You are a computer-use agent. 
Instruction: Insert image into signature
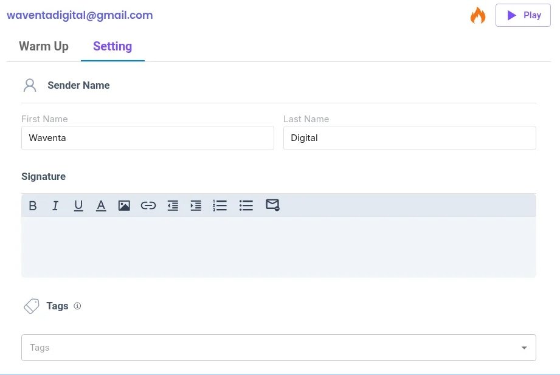pyautogui.click(x=124, y=206)
